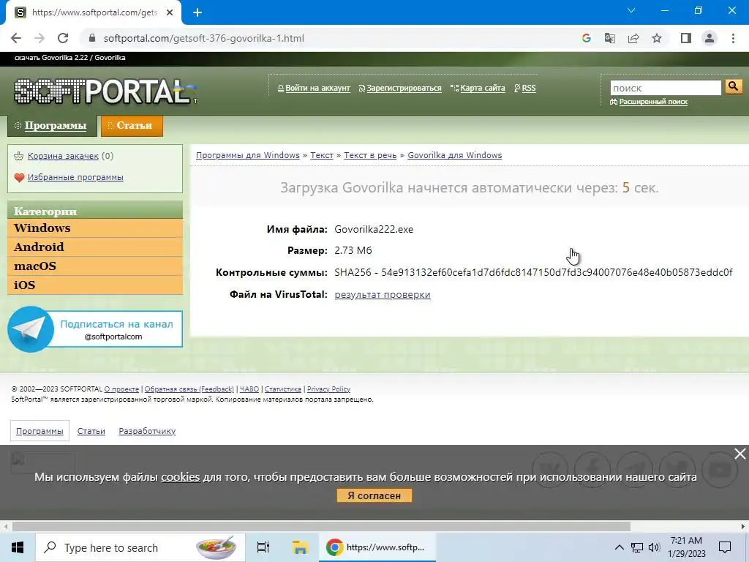Click the Chrome taskbar button
The height and width of the screenshot is (562, 749).
tap(377, 547)
